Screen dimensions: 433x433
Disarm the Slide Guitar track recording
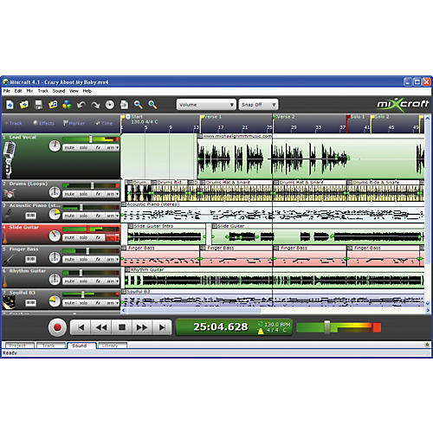click(110, 238)
